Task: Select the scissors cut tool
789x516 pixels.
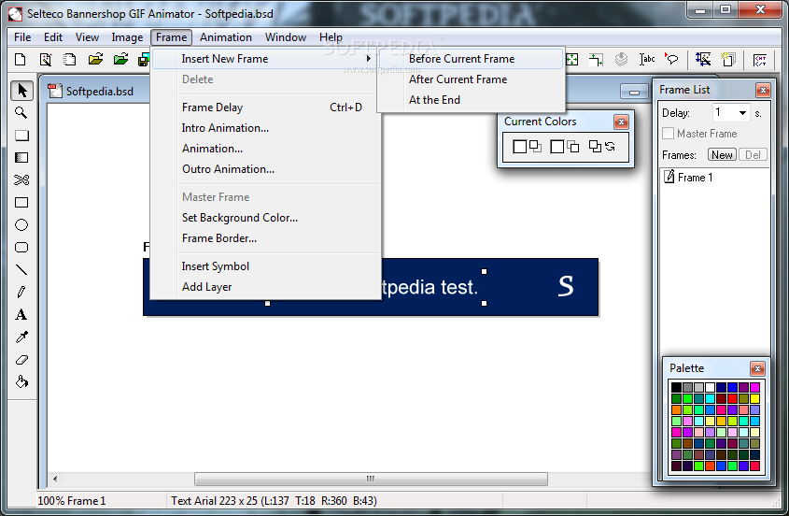Action: click(21, 179)
